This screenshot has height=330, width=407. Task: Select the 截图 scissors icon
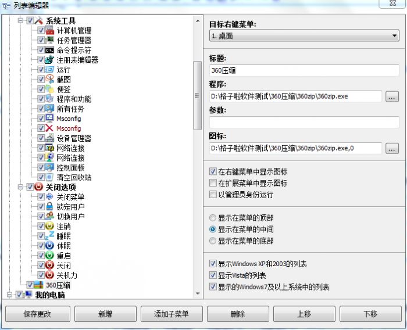51,80
